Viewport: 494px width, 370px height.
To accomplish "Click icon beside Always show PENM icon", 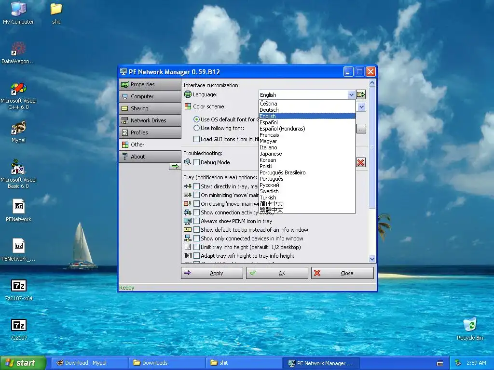I will 188,221.
